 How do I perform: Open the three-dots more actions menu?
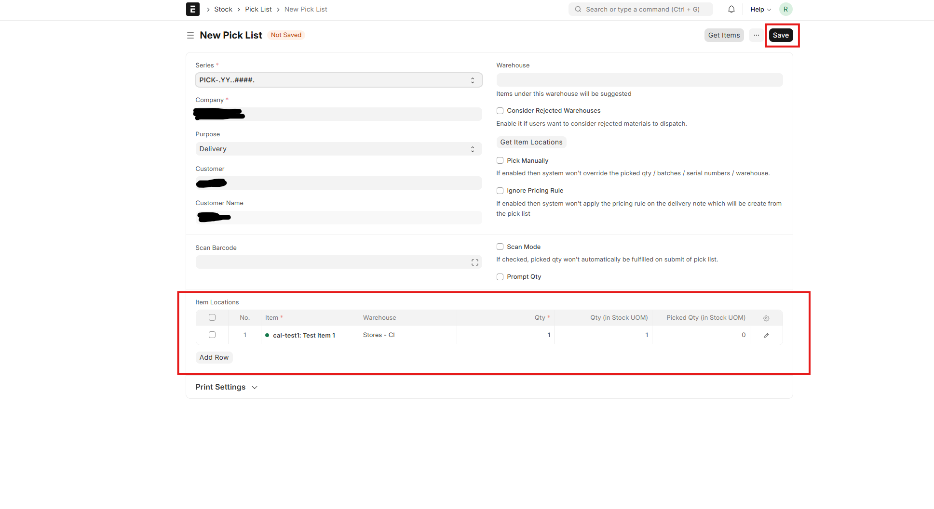click(x=756, y=35)
